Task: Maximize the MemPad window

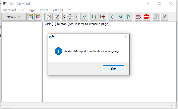Action: tap(159, 4)
